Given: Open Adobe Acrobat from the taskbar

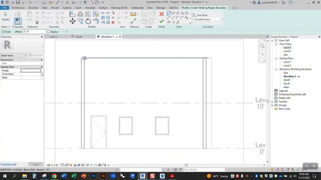Looking at the screenshot, I should point(172,176).
